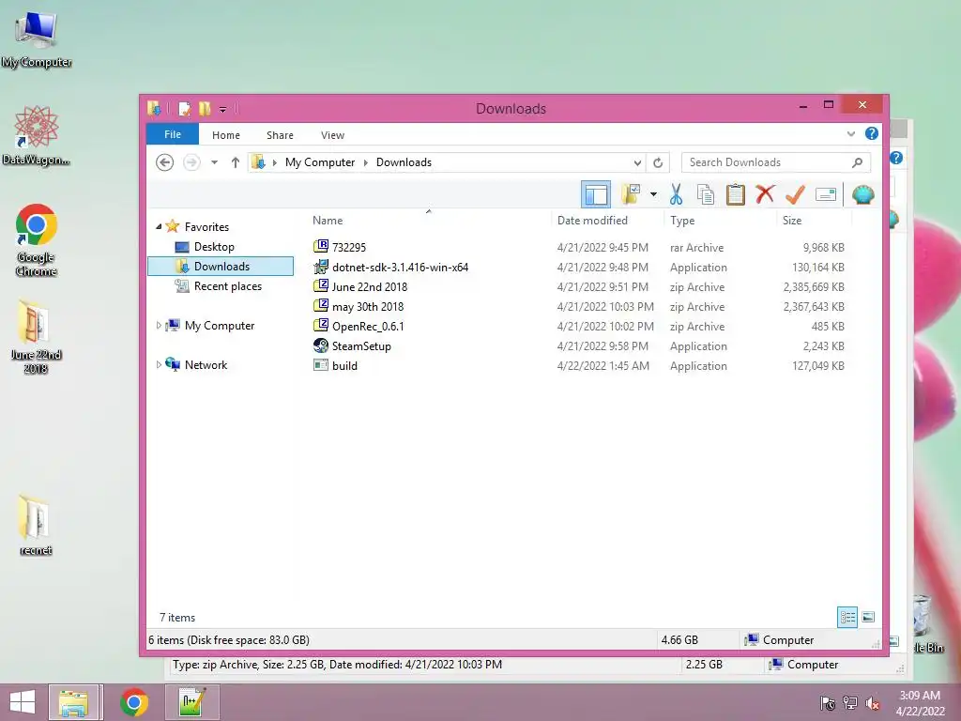Expand the My Computer tree node
This screenshot has width=961, height=721.
[x=159, y=326]
